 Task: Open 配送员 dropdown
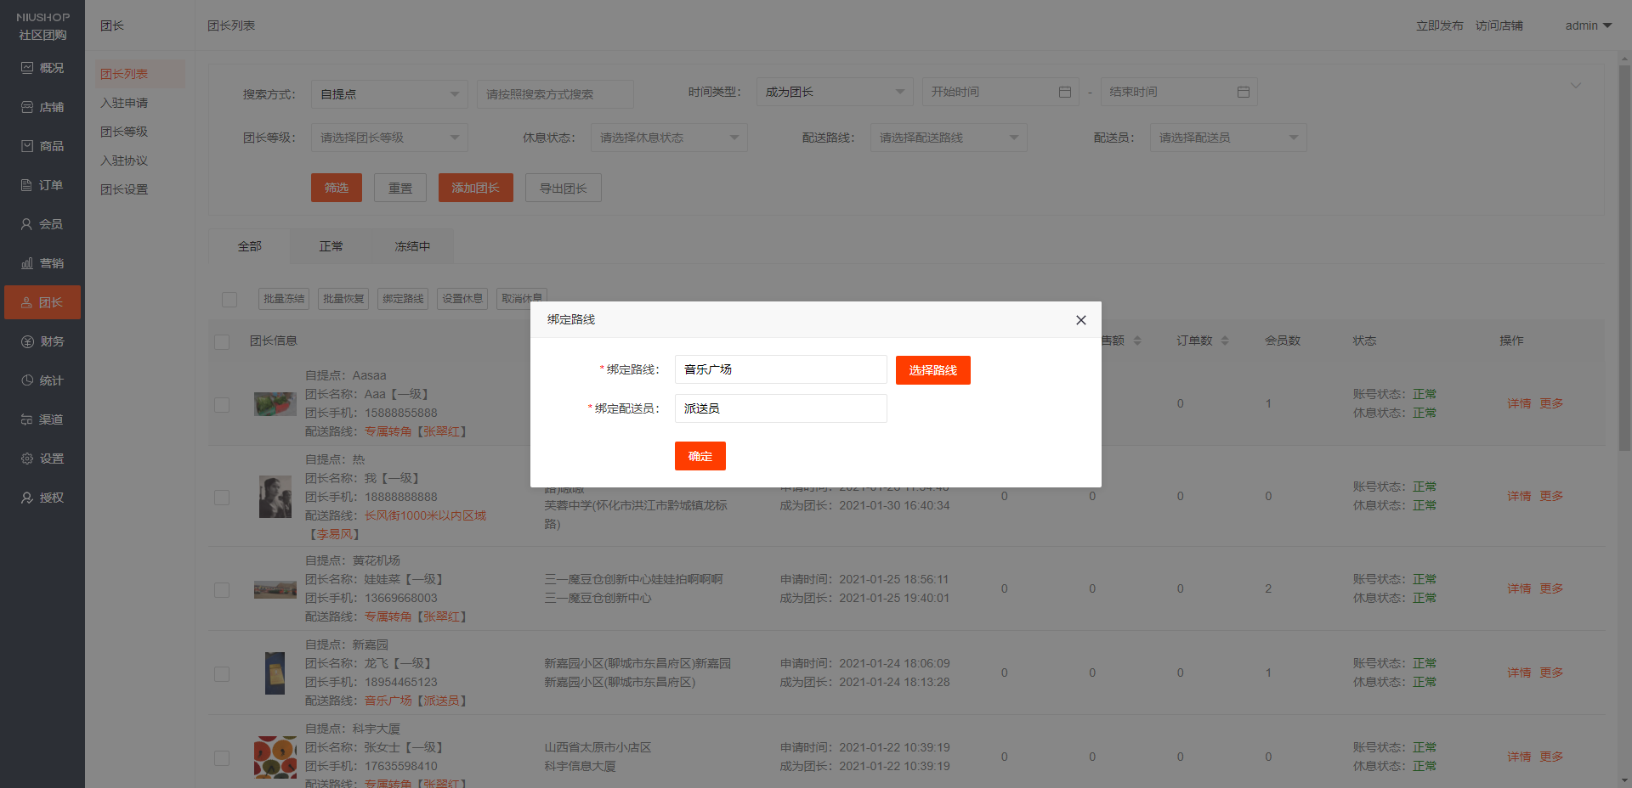pos(1228,138)
